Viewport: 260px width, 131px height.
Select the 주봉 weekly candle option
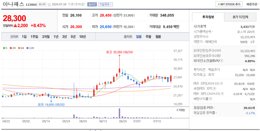click(x=148, y=37)
